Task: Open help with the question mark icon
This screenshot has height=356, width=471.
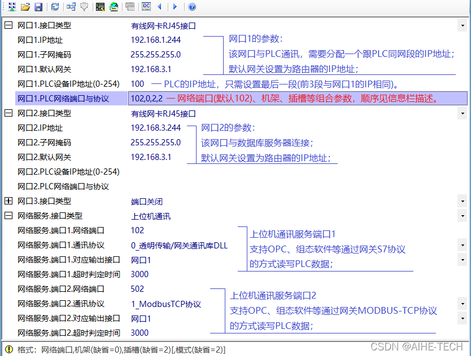Action: tap(192, 7)
